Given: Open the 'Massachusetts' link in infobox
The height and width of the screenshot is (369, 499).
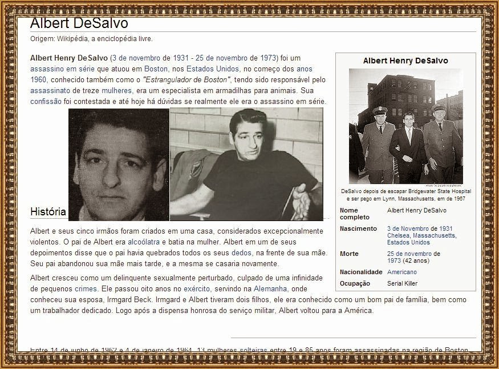Looking at the screenshot, I should click(434, 235).
